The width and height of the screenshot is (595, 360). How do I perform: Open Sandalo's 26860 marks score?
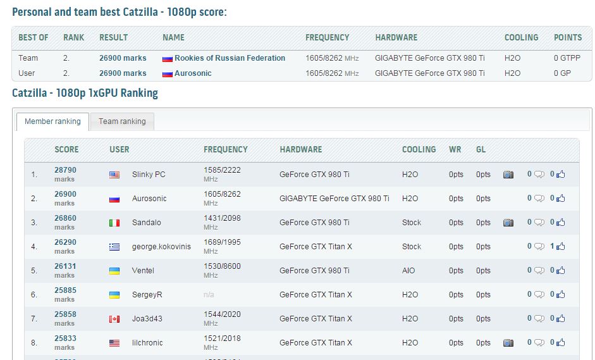(x=65, y=222)
